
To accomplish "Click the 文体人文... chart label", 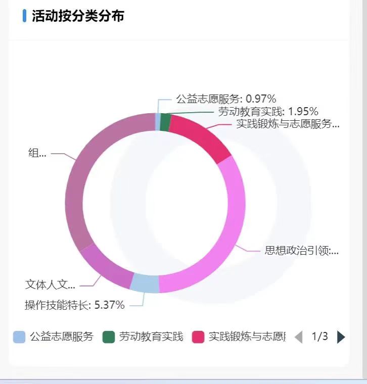I will (x=50, y=285).
